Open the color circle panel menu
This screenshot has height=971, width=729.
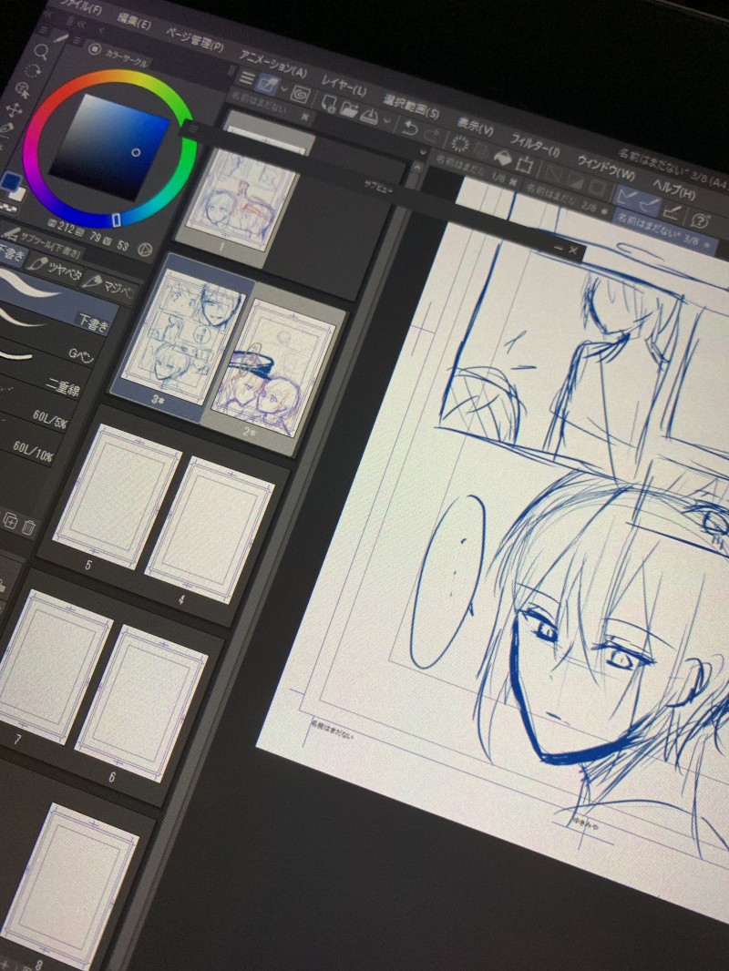77,41
